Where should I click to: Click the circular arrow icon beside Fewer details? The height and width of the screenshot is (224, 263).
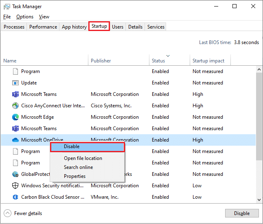tap(8, 213)
